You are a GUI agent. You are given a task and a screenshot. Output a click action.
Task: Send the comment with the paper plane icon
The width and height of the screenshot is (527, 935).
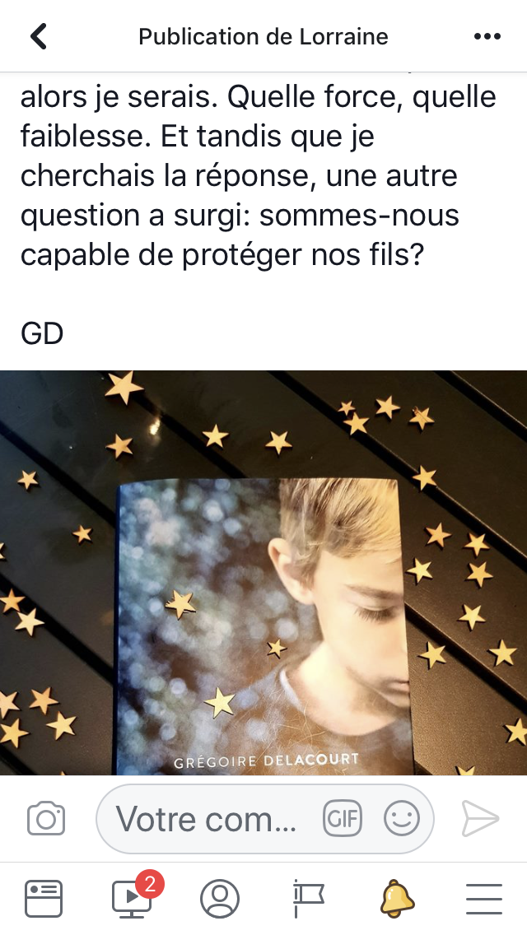click(480, 818)
